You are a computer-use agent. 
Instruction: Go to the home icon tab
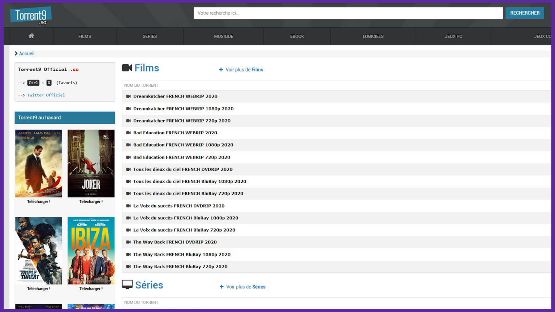click(31, 36)
